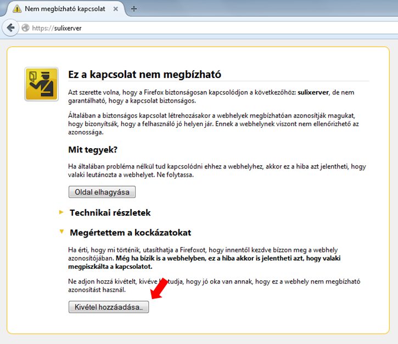The width and height of the screenshot is (398, 344).
Task: Click the globe site identity icon
Action: pyautogui.click(x=25, y=27)
